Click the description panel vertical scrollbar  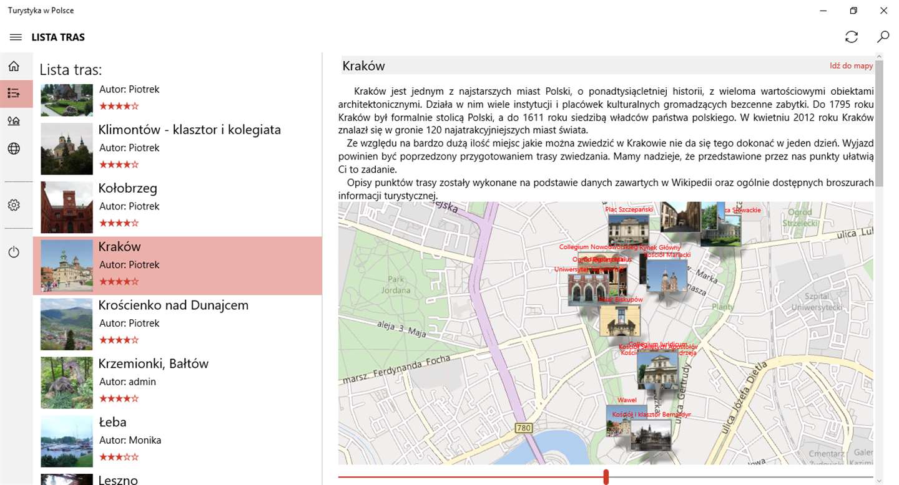(879, 123)
